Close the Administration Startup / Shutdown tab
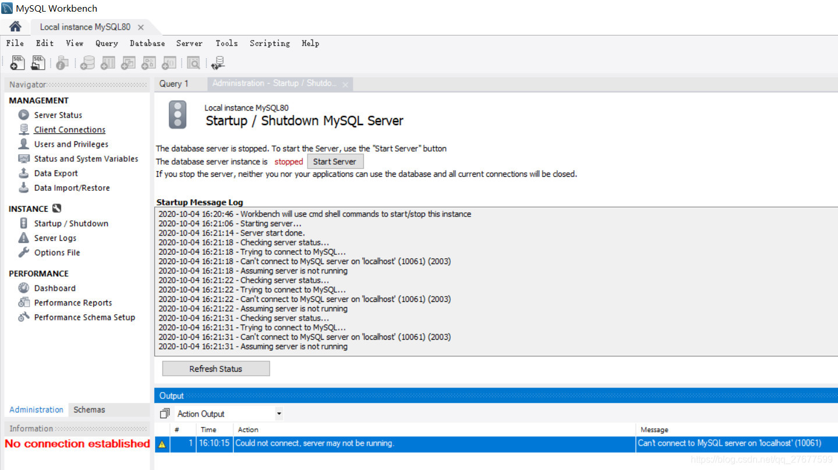 345,85
